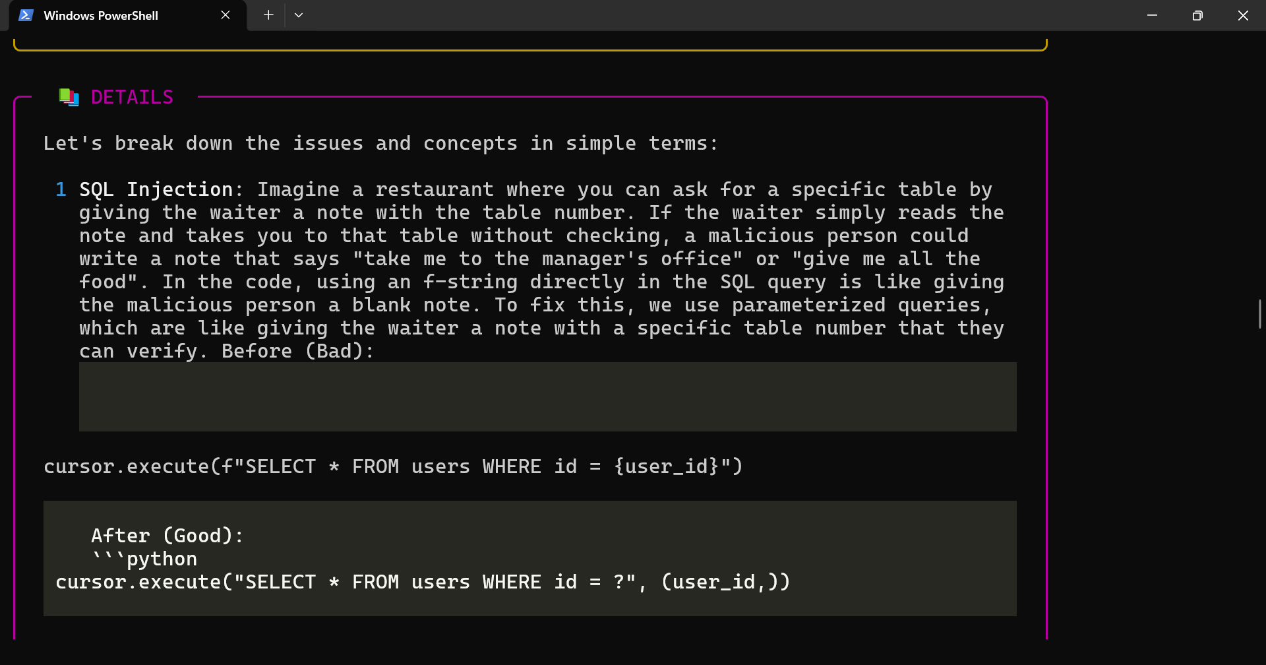
Task: Minimize the terminal window
Action: tap(1152, 15)
